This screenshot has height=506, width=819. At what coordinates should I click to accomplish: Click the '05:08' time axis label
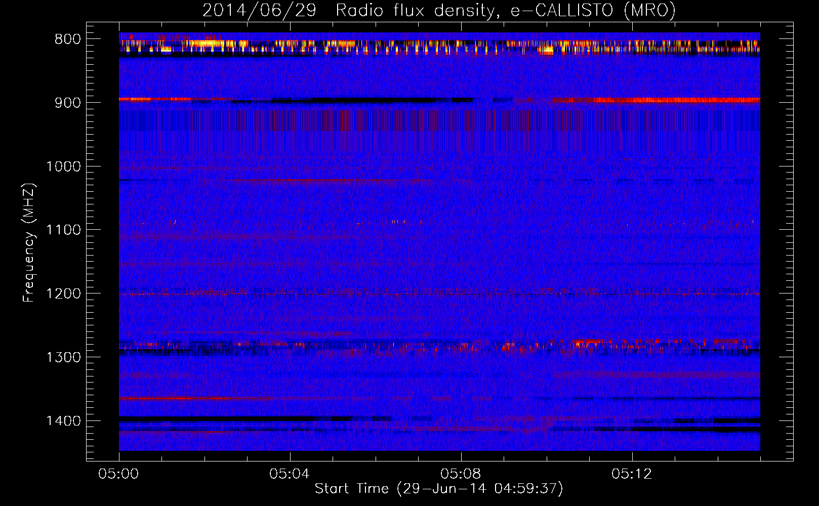(x=461, y=474)
